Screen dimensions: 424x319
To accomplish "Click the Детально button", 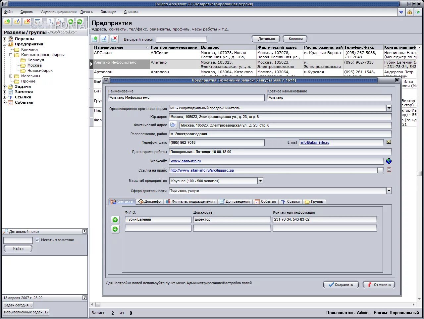I will click(x=266, y=39).
